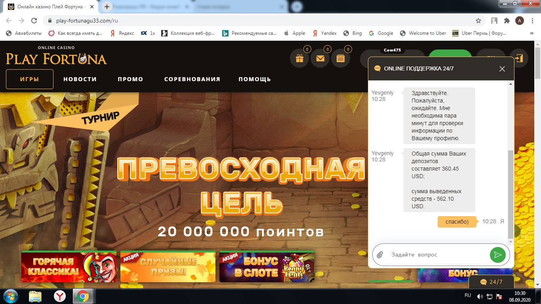This screenshot has width=541, height=304.
Task: Open the 1x bookmark
Action: tap(148, 33)
